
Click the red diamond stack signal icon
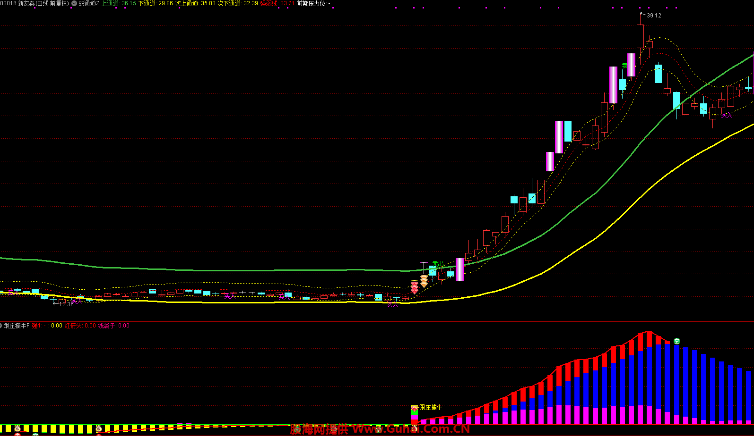(415, 288)
